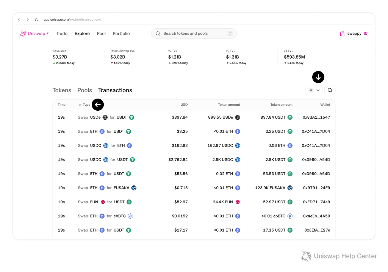Screen dimensions: 388x272
Task: Open the Pool menu item
Action: [101, 34]
